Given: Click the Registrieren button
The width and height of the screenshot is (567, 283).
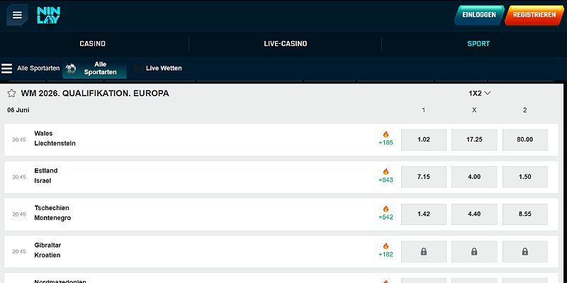Looking at the screenshot, I should point(534,15).
